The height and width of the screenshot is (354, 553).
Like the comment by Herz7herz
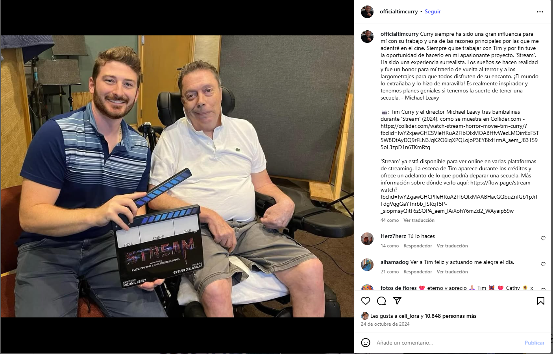coord(543,238)
